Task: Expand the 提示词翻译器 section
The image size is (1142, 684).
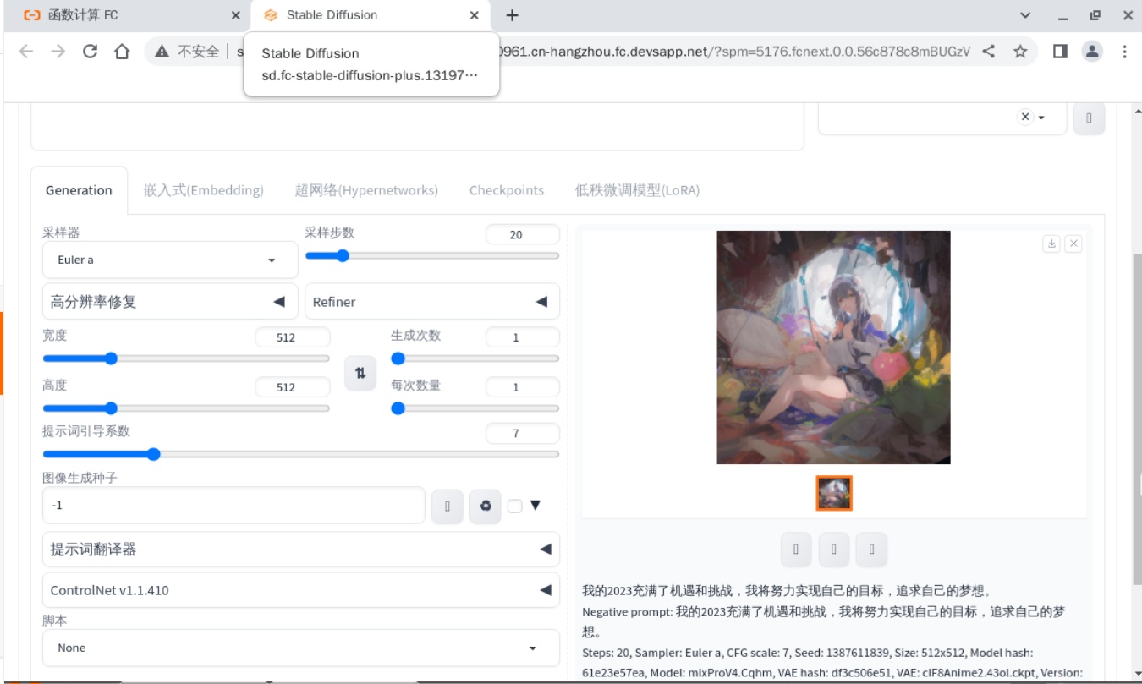Action: (x=300, y=550)
